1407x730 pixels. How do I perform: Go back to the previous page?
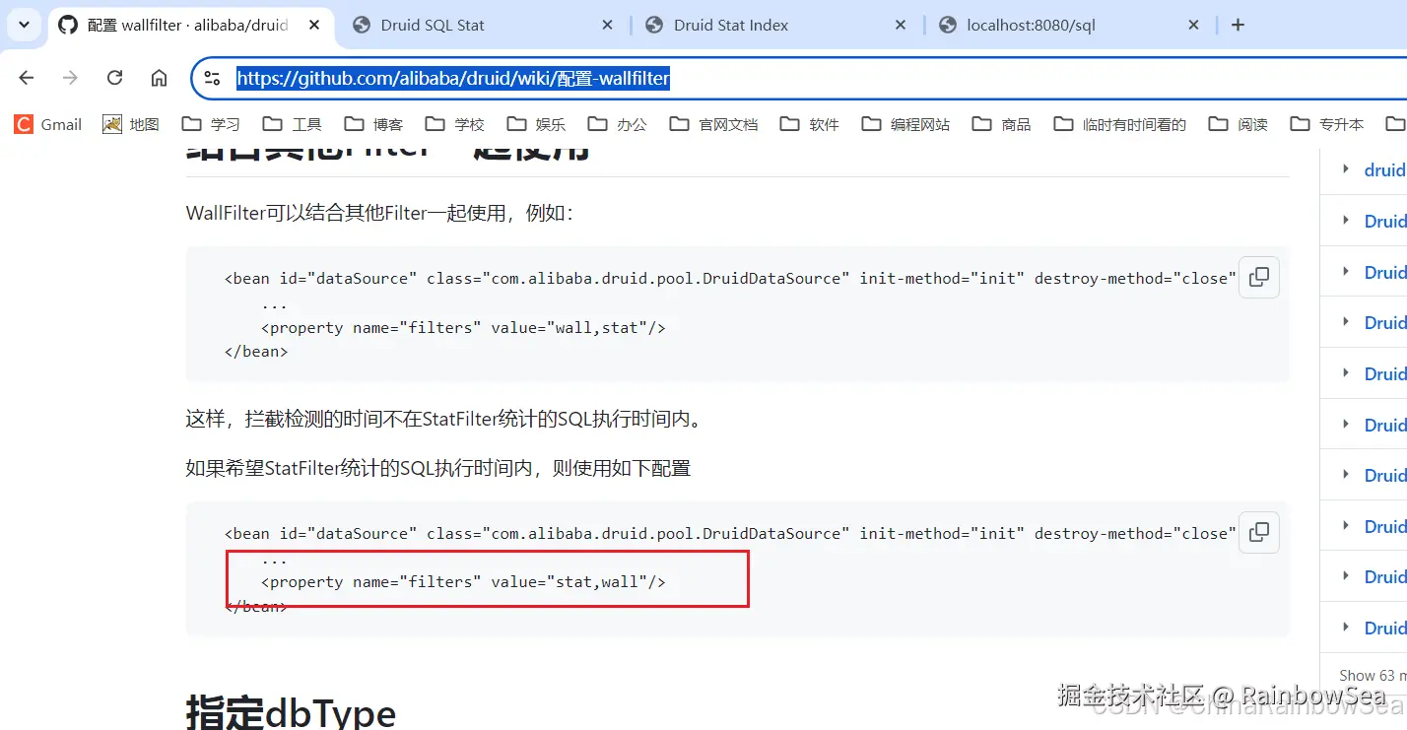click(27, 78)
